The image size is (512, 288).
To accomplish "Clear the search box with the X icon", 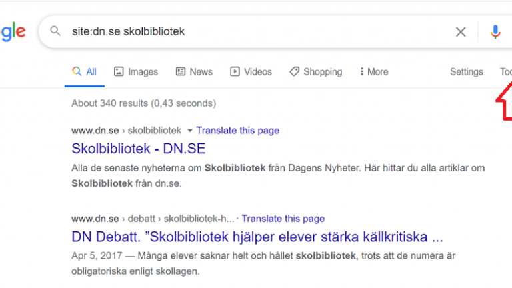I will click(461, 32).
